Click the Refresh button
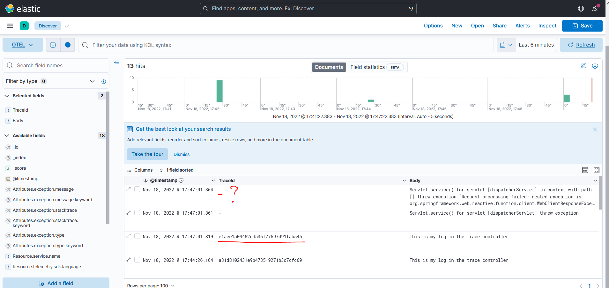Screen dimensions: 609x288 click(x=581, y=45)
